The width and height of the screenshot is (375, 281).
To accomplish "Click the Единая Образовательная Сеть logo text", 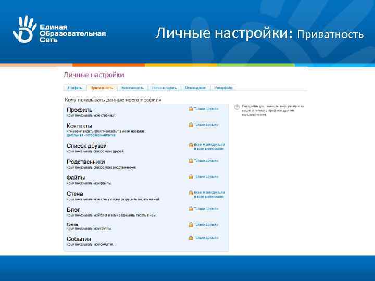I will [73, 33].
